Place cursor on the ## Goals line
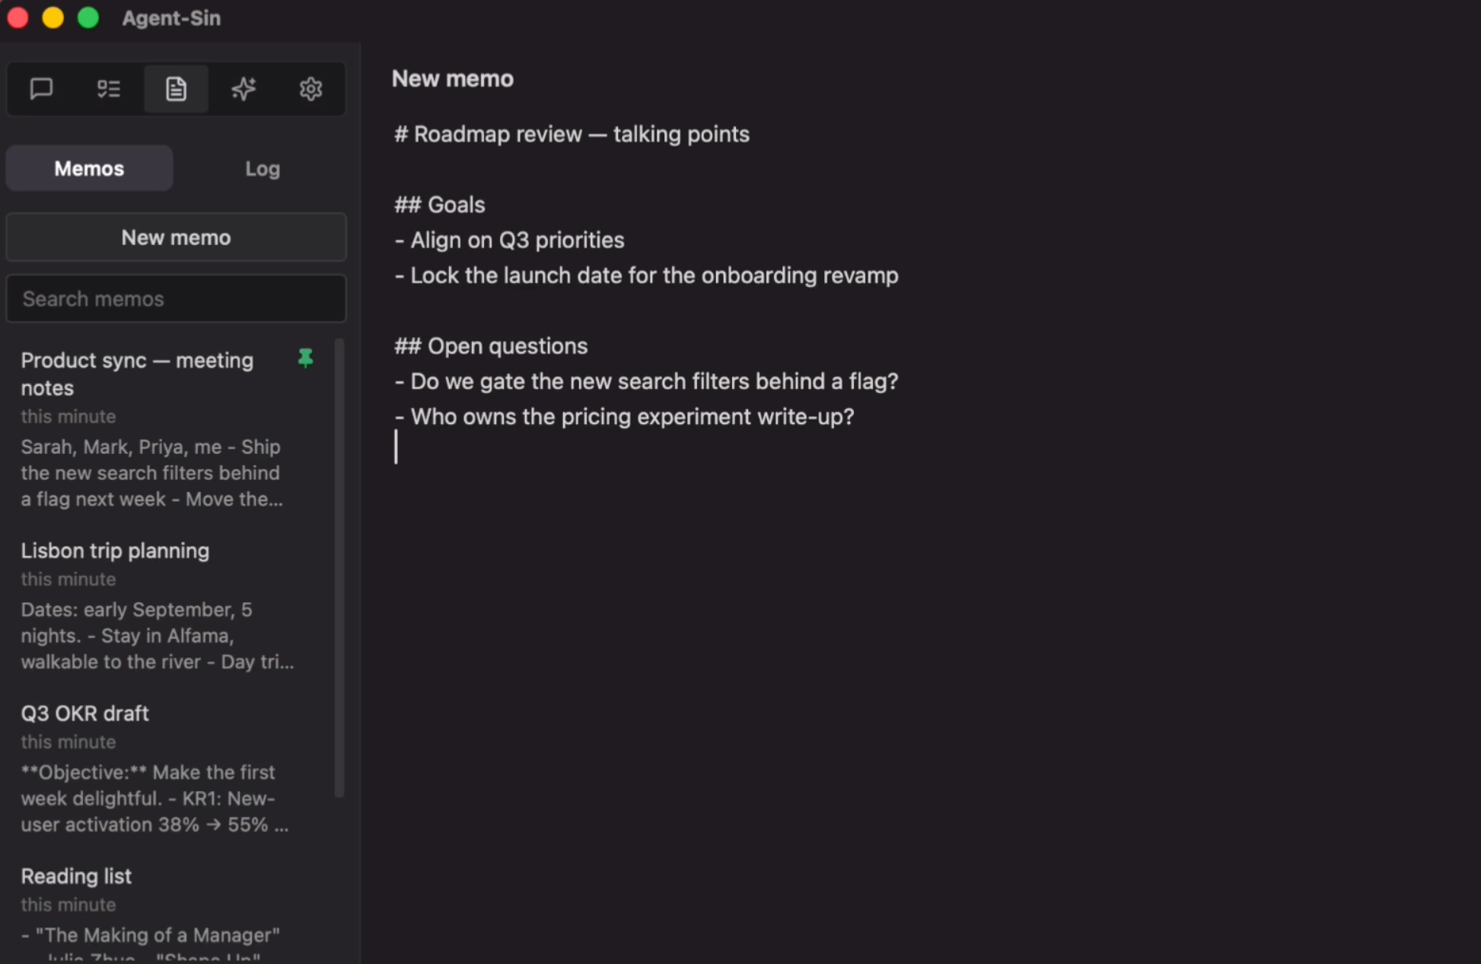 tap(439, 205)
